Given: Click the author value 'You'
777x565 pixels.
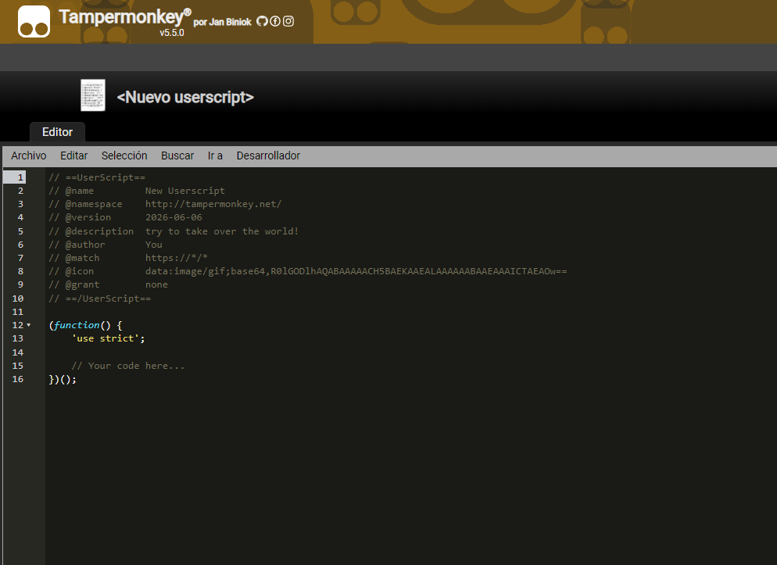Looking at the screenshot, I should pyautogui.click(x=154, y=245).
